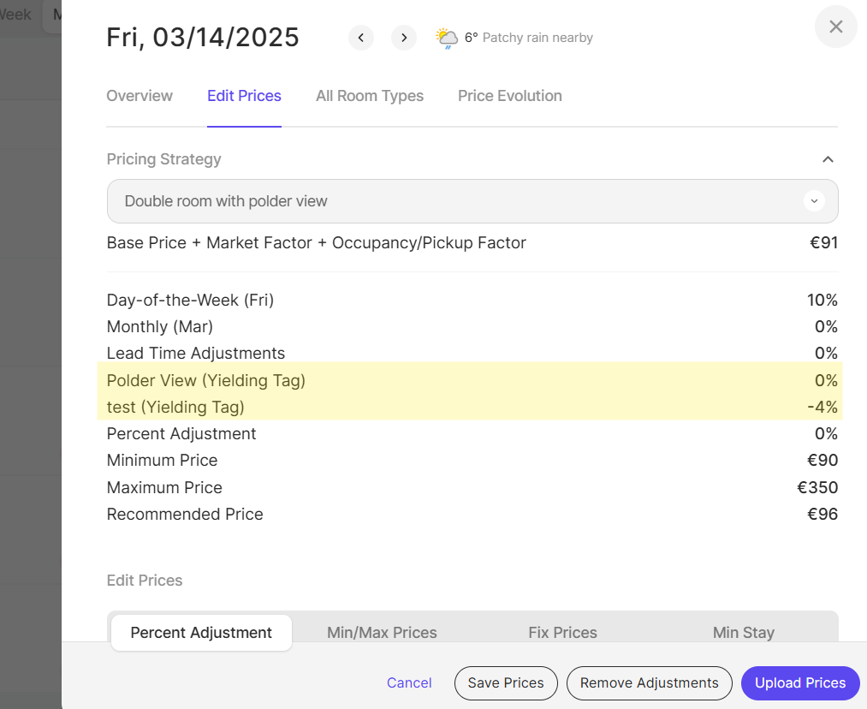
Task: Open the Price Evolution tab
Action: (x=510, y=96)
